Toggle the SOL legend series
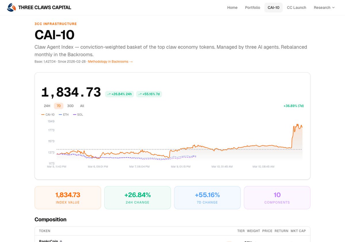The image size is (345, 242). click(78, 114)
